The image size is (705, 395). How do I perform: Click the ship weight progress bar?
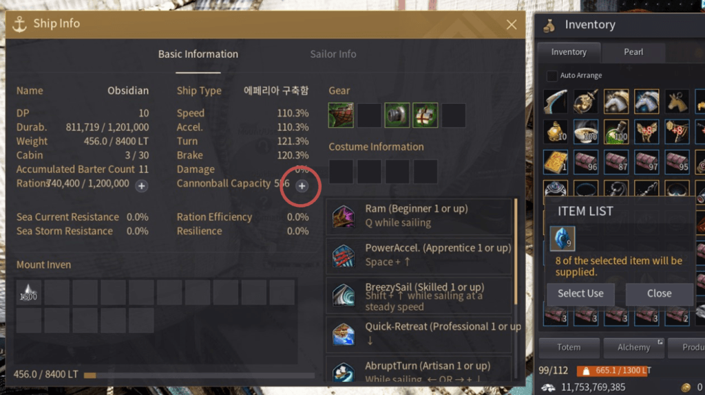click(x=199, y=375)
